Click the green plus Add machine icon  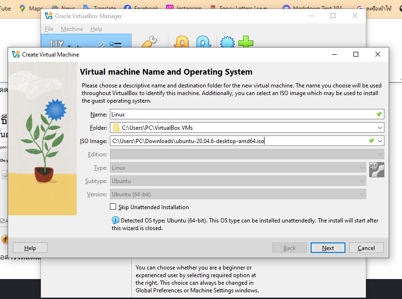tap(245, 43)
